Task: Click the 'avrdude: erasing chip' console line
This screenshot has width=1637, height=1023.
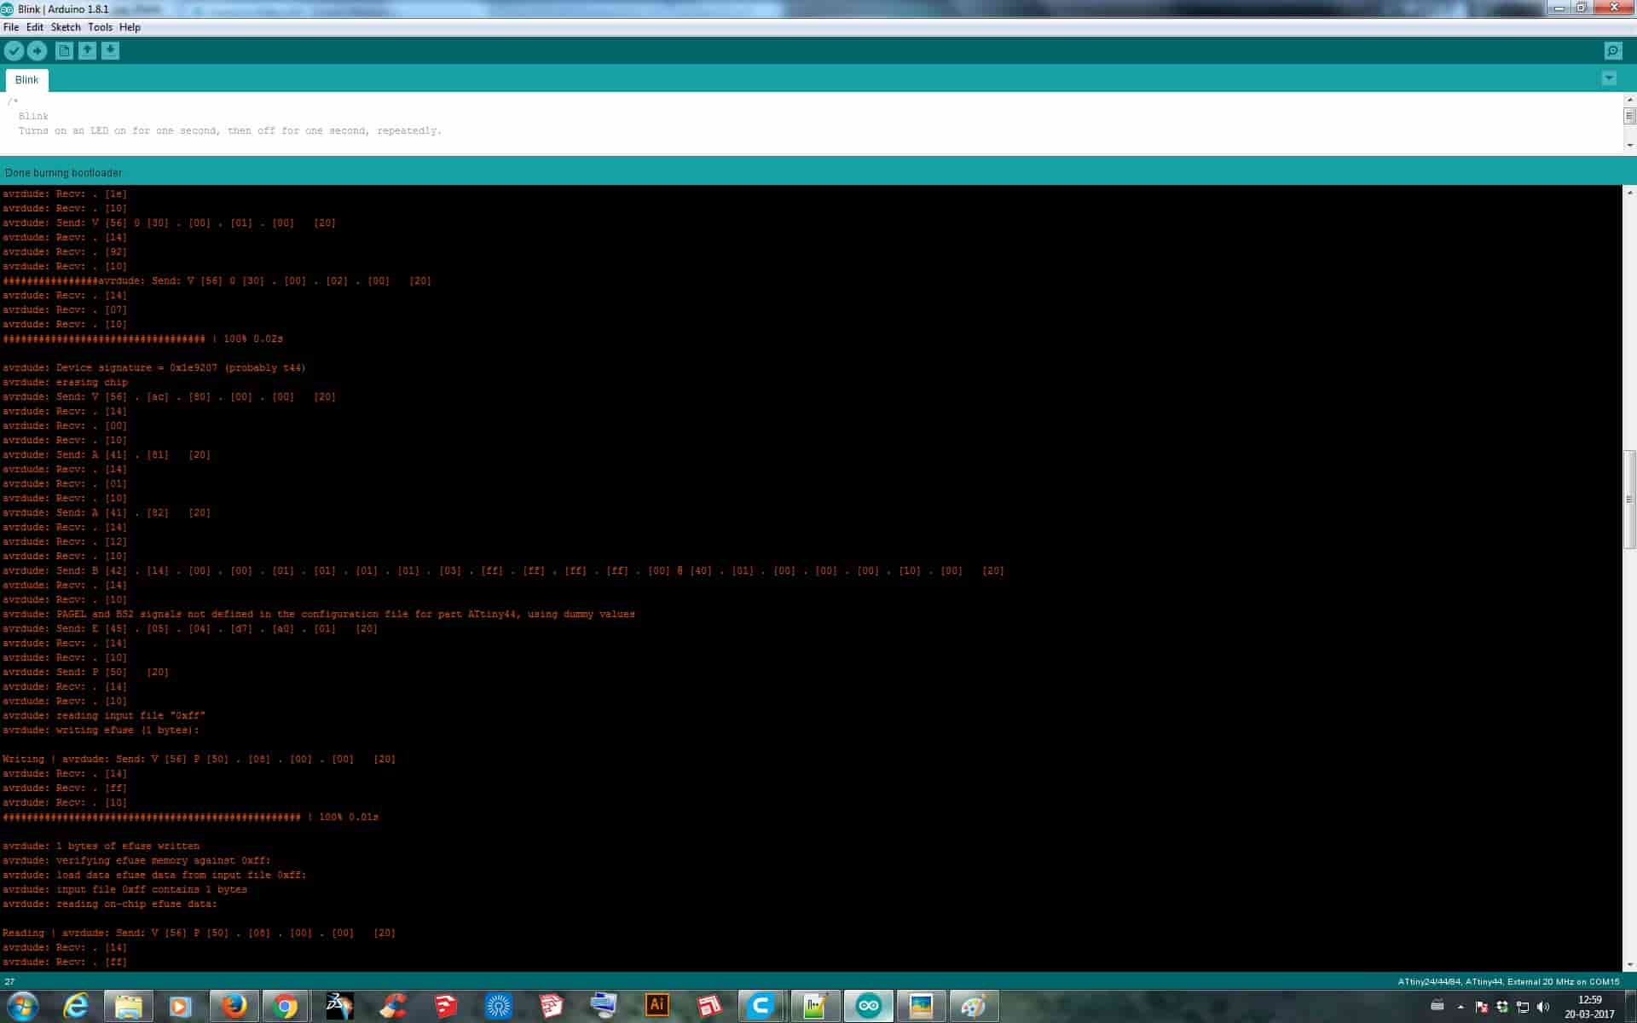Action: coord(65,383)
